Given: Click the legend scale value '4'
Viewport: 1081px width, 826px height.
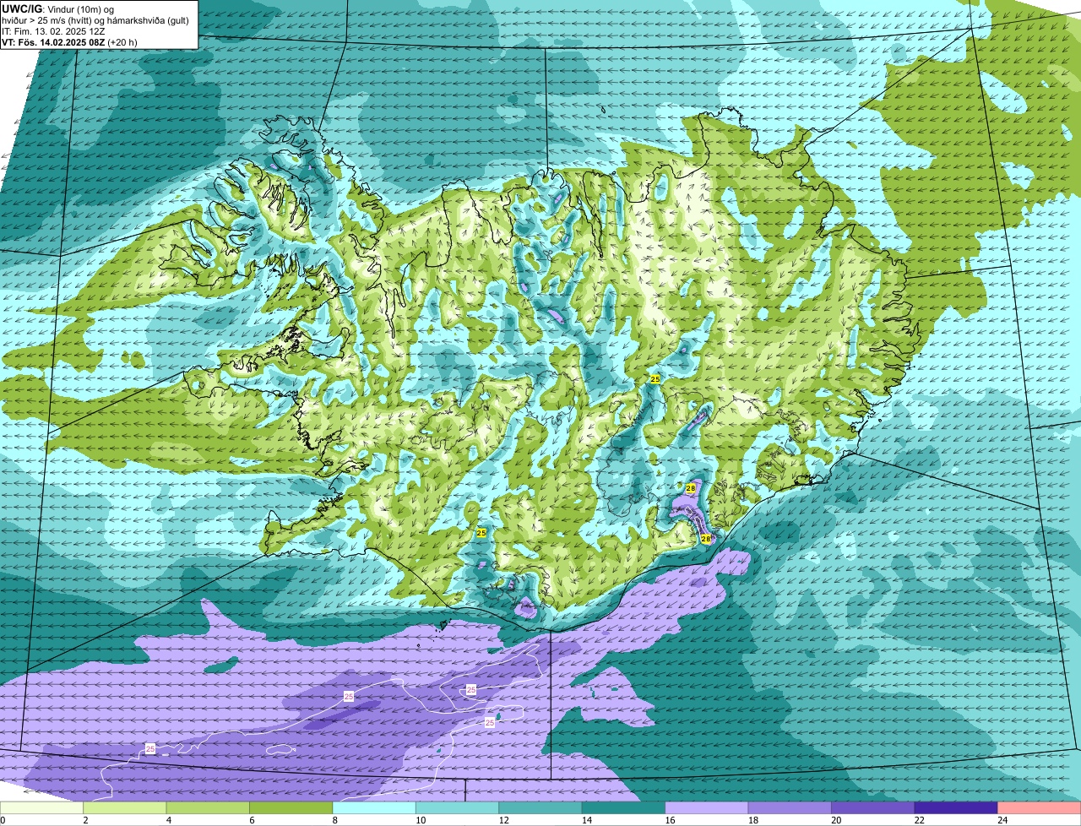Looking at the screenshot, I should [x=167, y=820].
